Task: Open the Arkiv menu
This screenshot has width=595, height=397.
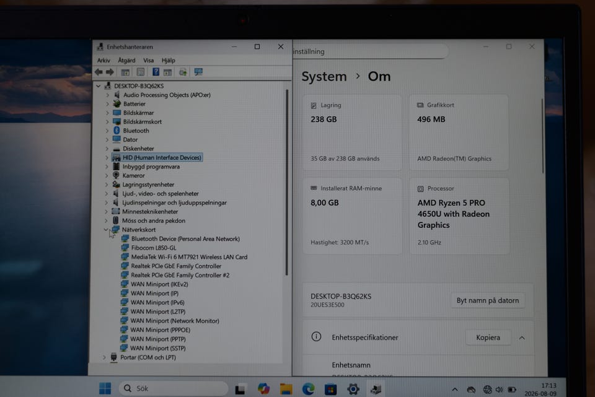Action: tap(104, 60)
